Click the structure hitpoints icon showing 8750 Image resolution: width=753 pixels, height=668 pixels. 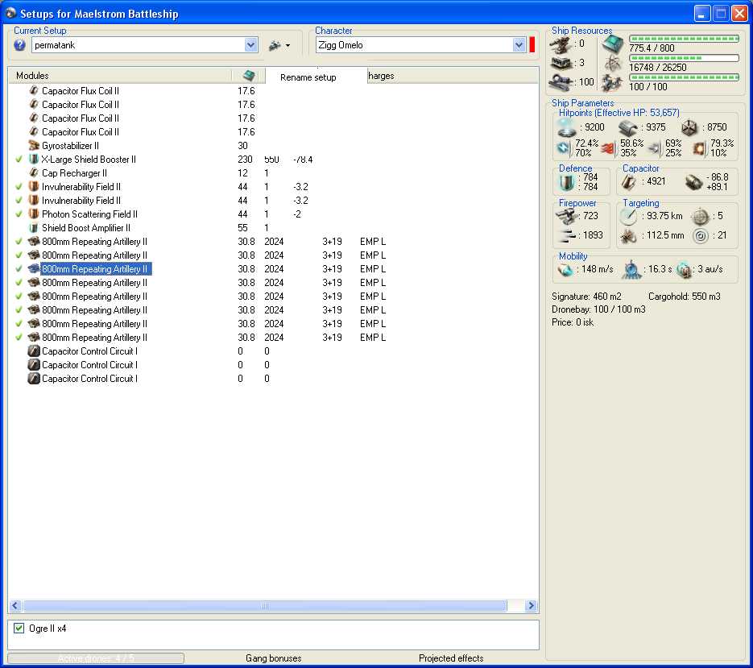point(689,128)
